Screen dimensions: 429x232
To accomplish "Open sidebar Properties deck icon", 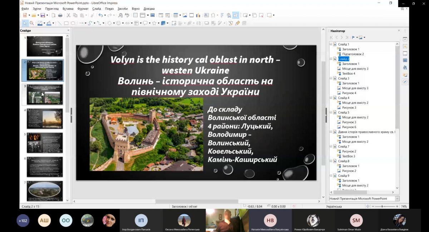I will tap(405, 39).
